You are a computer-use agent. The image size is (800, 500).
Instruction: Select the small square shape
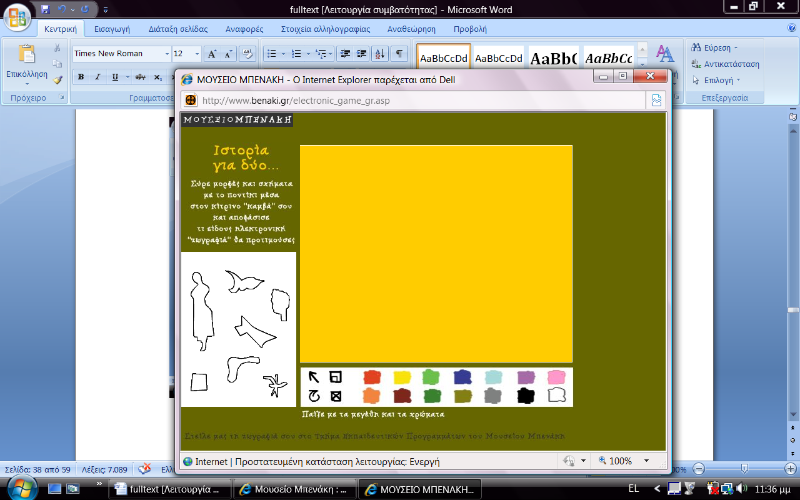[199, 382]
